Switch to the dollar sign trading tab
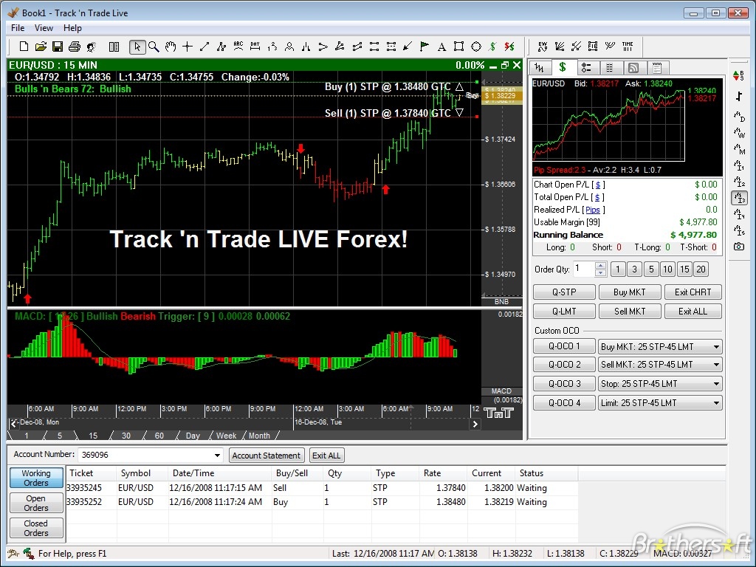 click(x=562, y=67)
